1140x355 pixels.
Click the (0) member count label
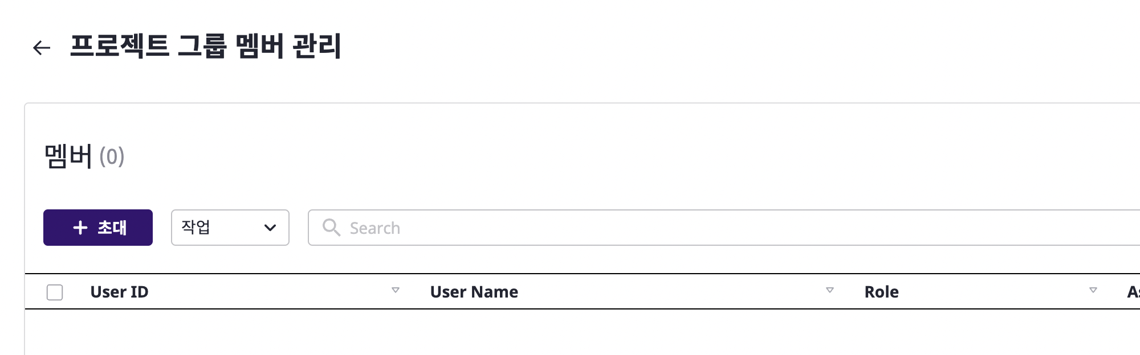(112, 156)
